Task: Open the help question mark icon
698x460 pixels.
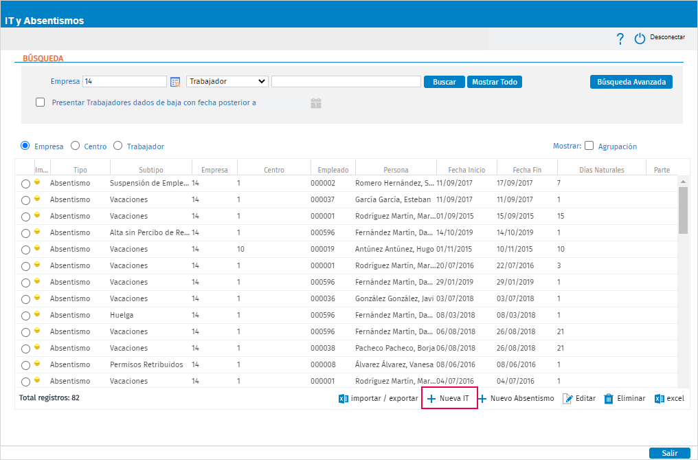Action: click(620, 39)
